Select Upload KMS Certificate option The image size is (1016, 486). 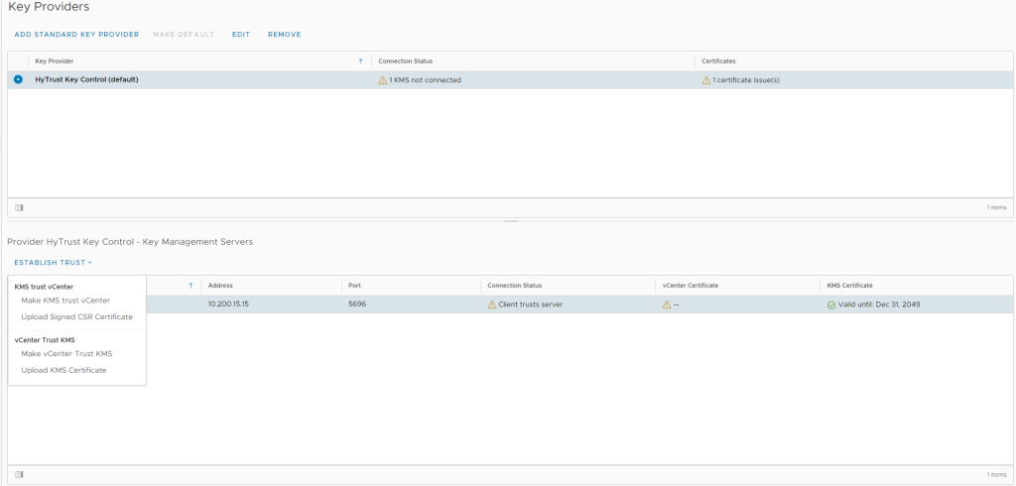tap(63, 370)
